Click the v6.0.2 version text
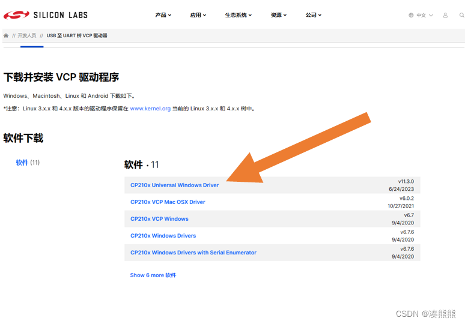This screenshot has height=324, width=465. point(407,198)
